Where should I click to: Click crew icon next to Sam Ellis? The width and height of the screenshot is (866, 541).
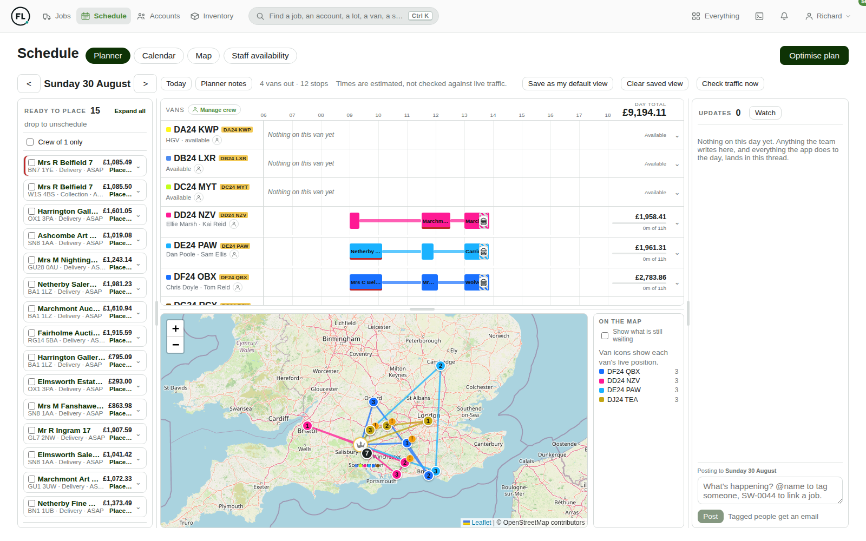[234, 254]
